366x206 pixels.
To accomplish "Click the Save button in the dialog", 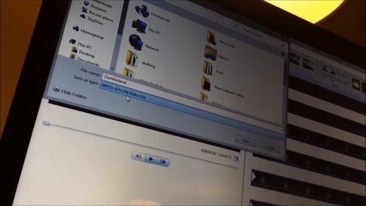I will click(x=245, y=141).
